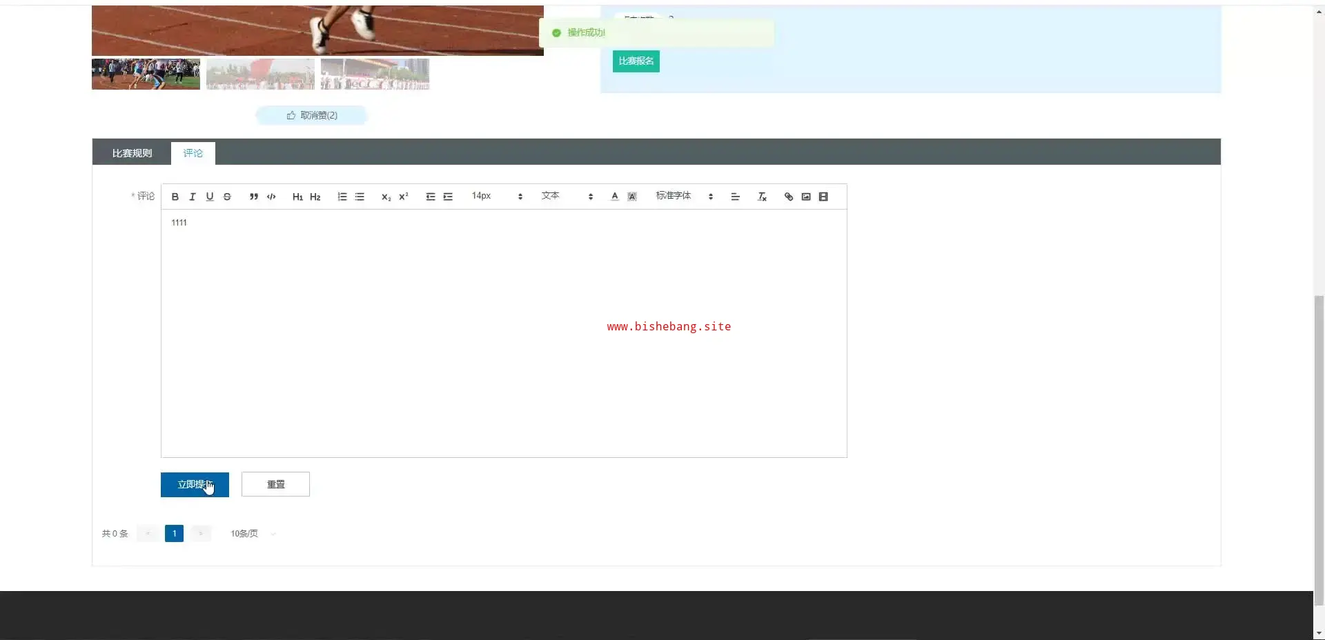
Task: Click inside the comment text editor area
Action: (504, 334)
